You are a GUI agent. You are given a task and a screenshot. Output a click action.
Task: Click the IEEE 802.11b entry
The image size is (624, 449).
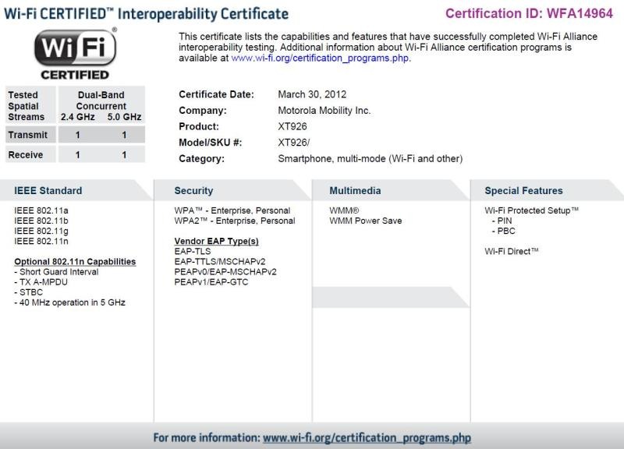click(41, 221)
